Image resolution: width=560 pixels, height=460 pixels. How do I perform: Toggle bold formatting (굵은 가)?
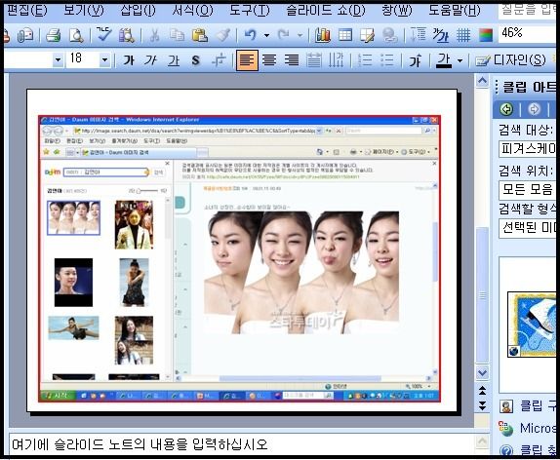click(129, 60)
